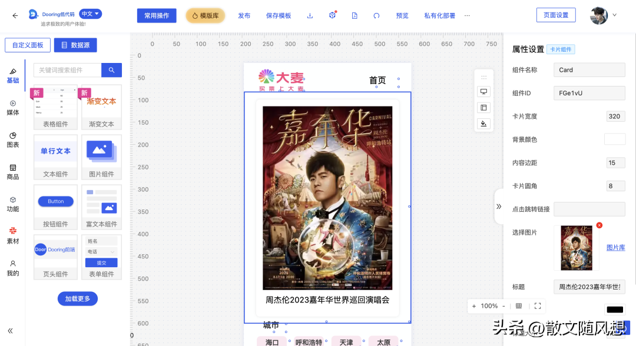Select the 媒体 sidebar category
The height and width of the screenshot is (346, 636).
(12, 108)
